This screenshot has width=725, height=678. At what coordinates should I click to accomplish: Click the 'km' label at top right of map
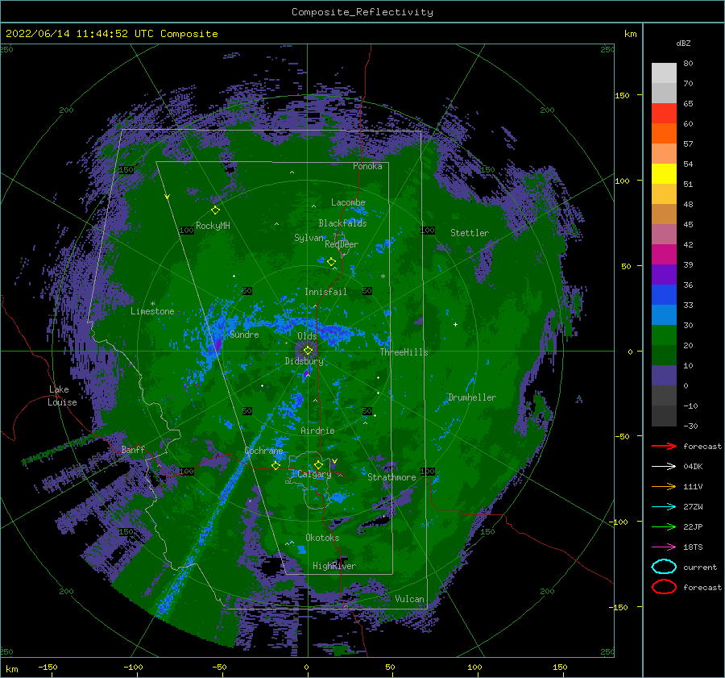click(630, 34)
